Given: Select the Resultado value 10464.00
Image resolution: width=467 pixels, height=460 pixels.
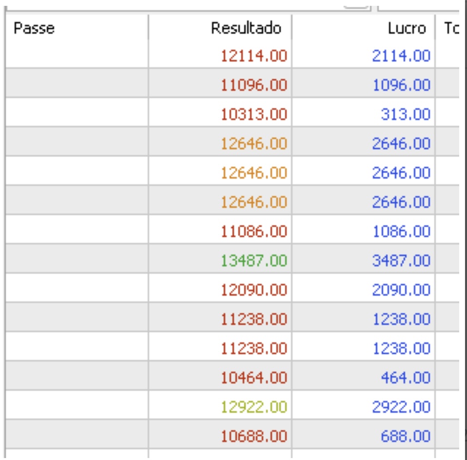Looking at the screenshot, I should point(254,378).
